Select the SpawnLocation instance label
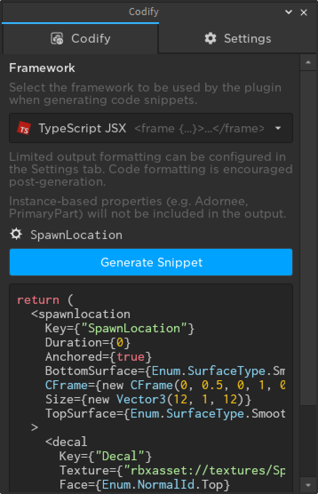Screen dimensions: 318x494 coord(76,235)
